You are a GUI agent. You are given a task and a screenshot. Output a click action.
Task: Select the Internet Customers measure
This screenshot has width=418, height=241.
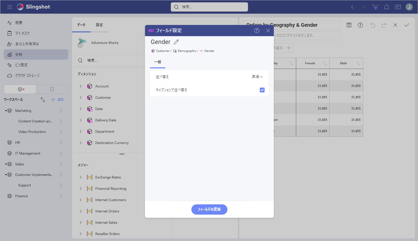[x=110, y=200]
